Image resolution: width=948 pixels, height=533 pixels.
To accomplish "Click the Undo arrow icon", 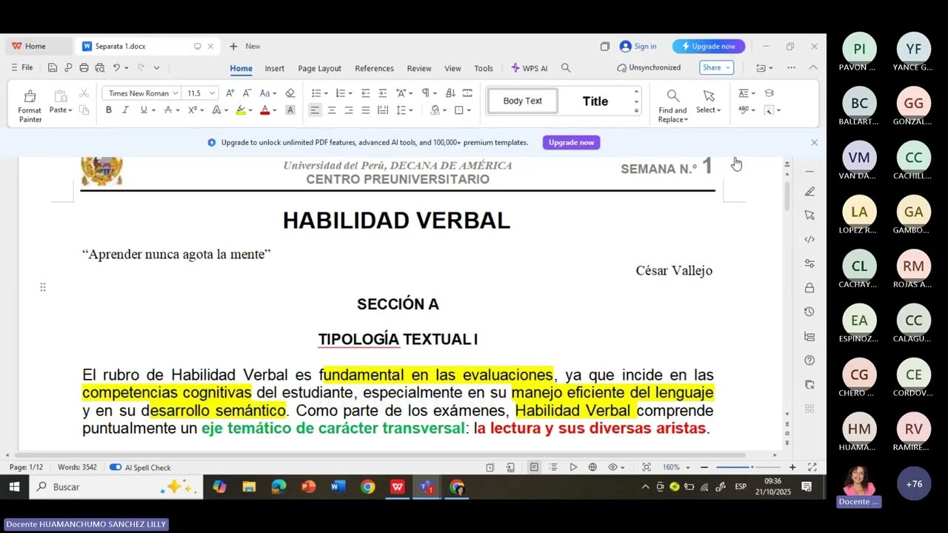I will (x=116, y=67).
